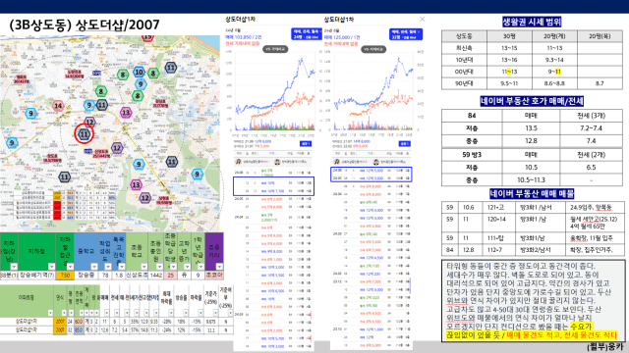Open the 24평 size selector dropdown
Viewport: 629px width, 353px height.
(307, 34)
